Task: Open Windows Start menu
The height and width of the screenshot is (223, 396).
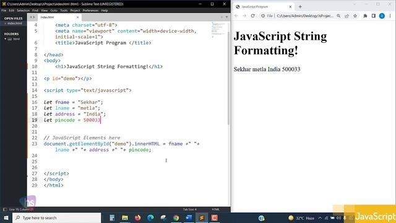Action: coord(6,217)
